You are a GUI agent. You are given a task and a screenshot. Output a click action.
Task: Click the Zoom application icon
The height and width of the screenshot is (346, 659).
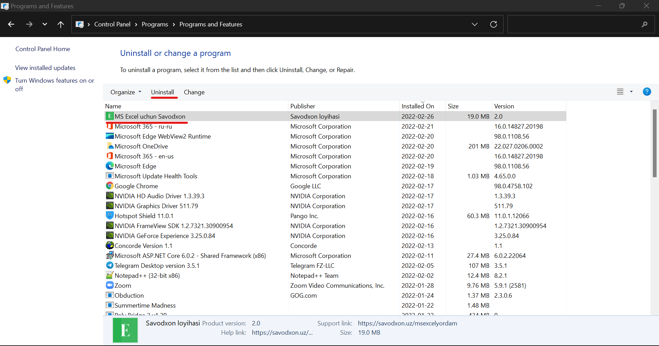[109, 285]
